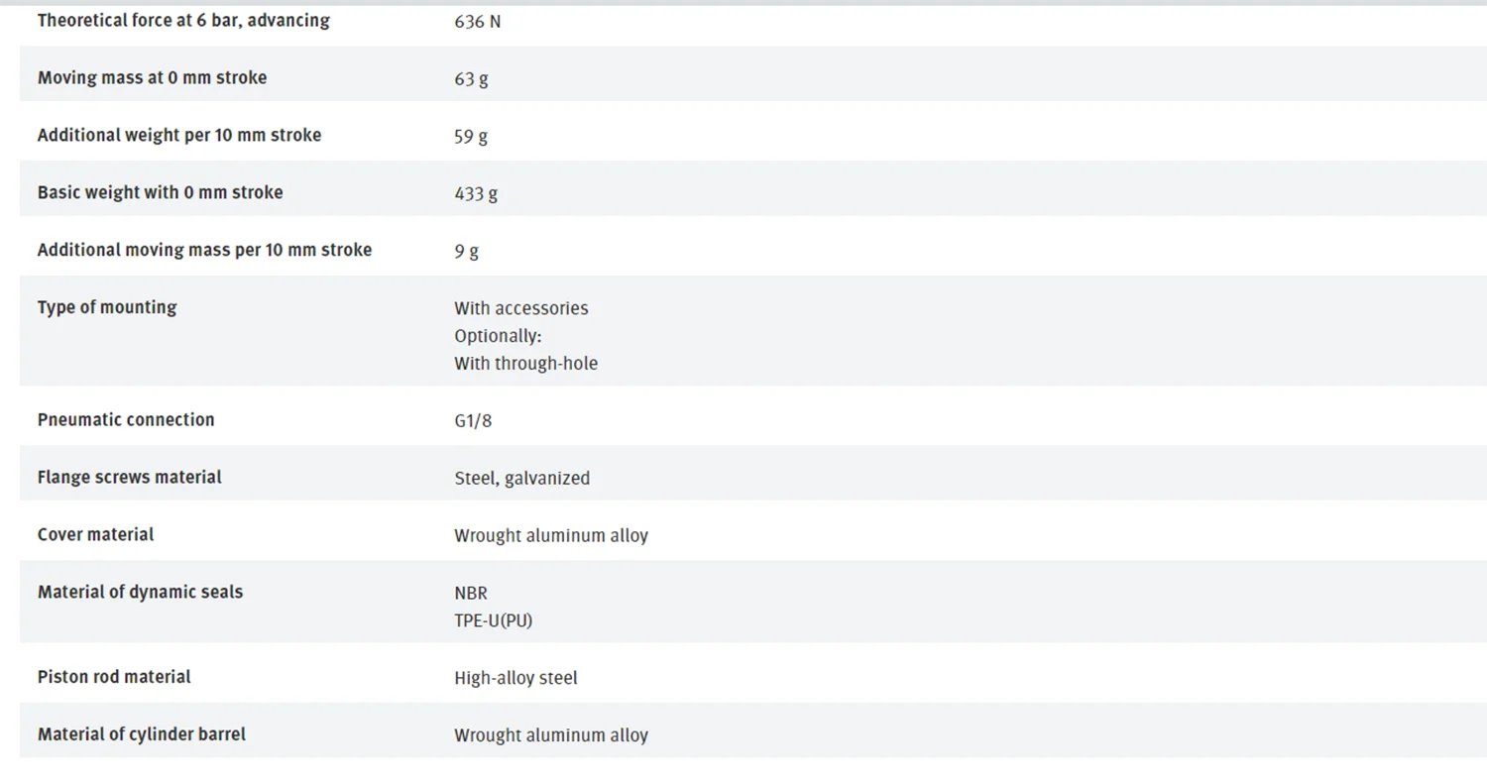Click the "Moving mass at 0 mm stroke" label
This screenshot has height=784, width=1487.
(x=152, y=78)
